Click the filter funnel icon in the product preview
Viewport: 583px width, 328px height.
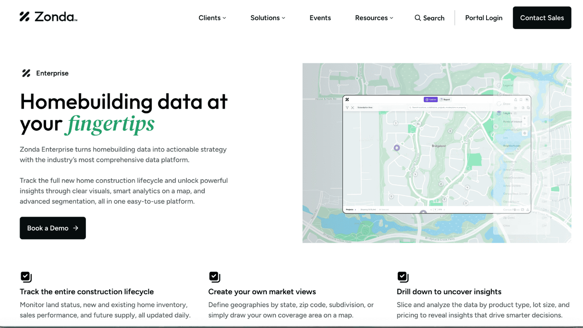[x=347, y=108]
